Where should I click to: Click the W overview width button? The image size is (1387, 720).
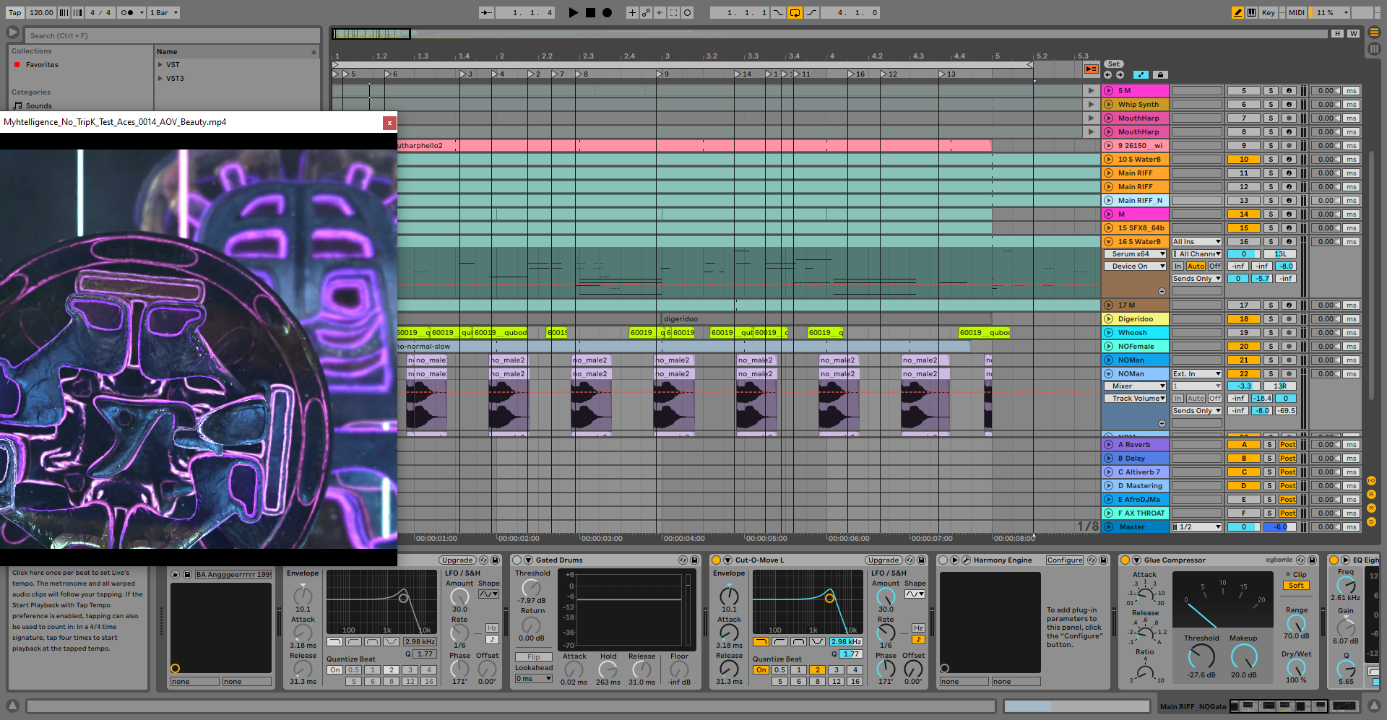(1353, 33)
